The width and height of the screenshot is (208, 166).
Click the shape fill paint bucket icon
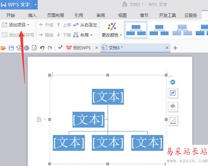pos(173,106)
